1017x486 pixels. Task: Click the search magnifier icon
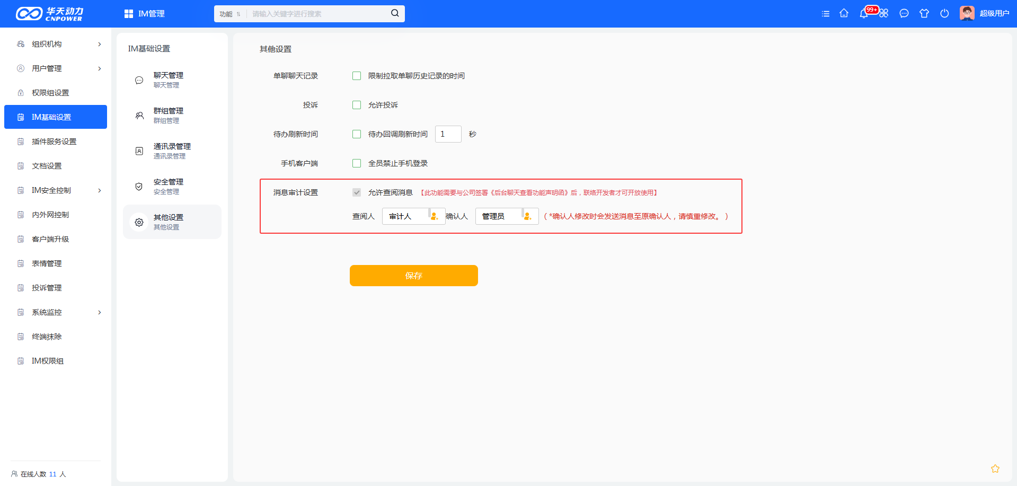pos(395,13)
